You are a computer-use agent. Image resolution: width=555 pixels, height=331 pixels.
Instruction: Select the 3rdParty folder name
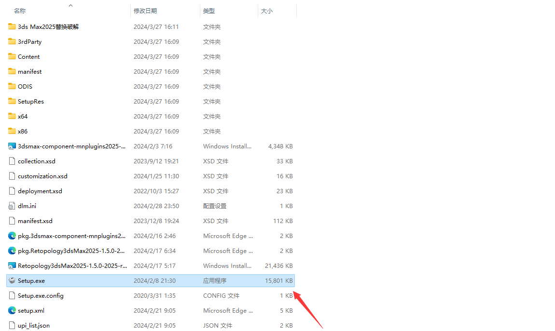coord(29,42)
